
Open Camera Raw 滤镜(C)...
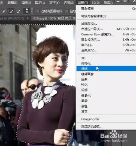point(106,34)
